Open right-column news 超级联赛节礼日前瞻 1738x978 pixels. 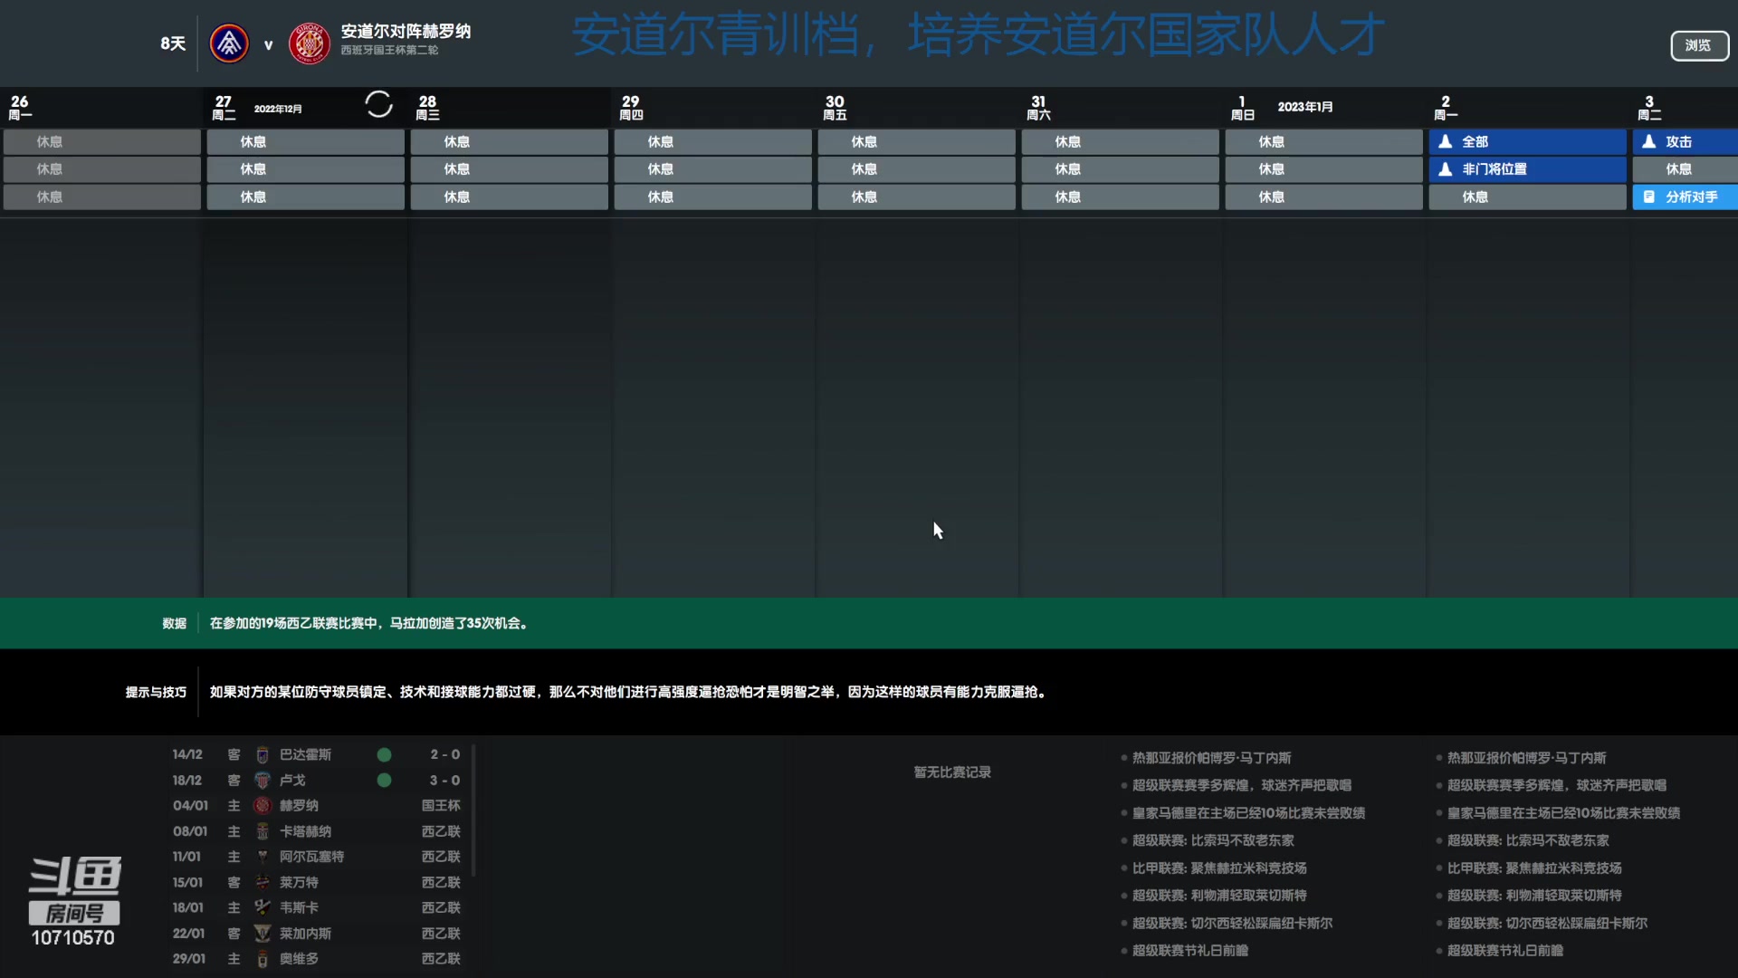1505,951
